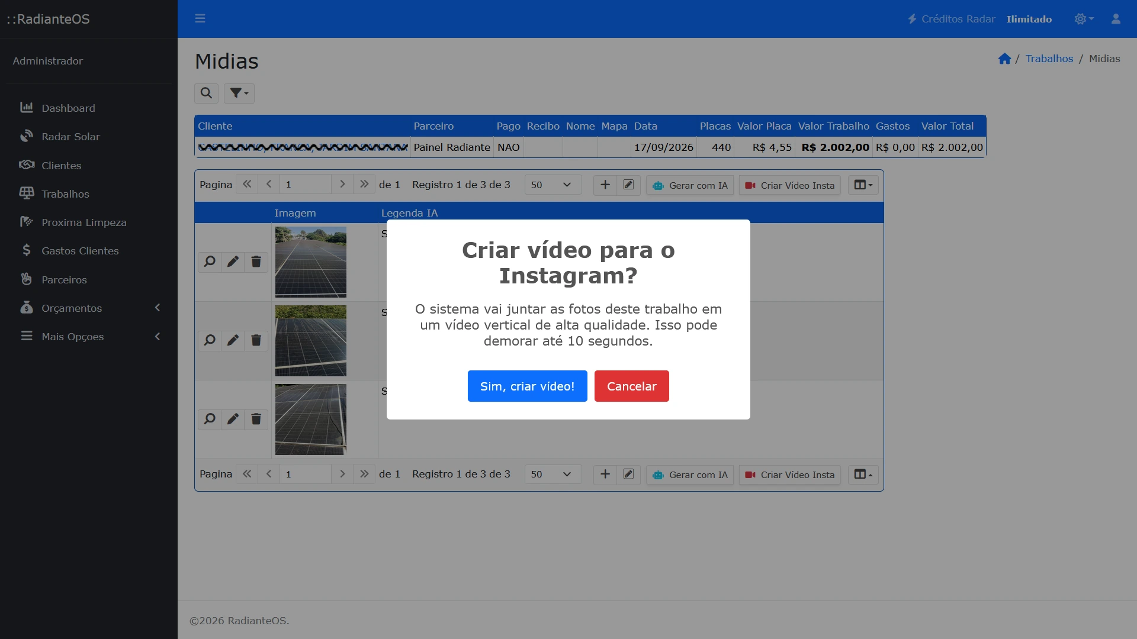Click the Clientes handshake icon

26,164
